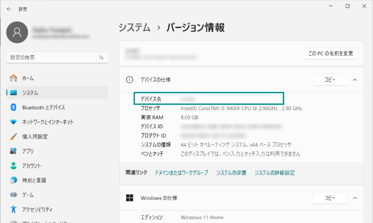Click the back arrow in title bar
Image resolution: width=373 pixels, height=223 pixels.
pos(9,9)
